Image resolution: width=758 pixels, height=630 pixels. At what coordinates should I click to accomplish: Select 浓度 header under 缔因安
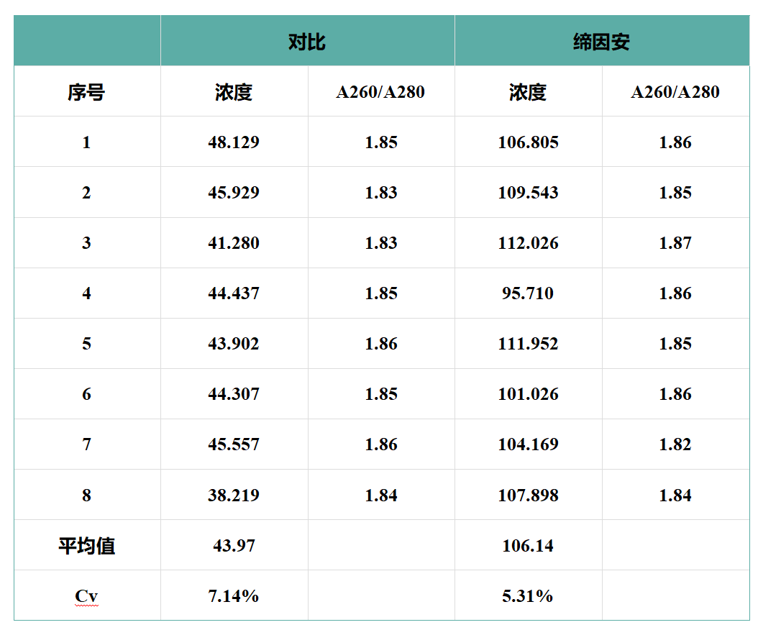point(529,91)
